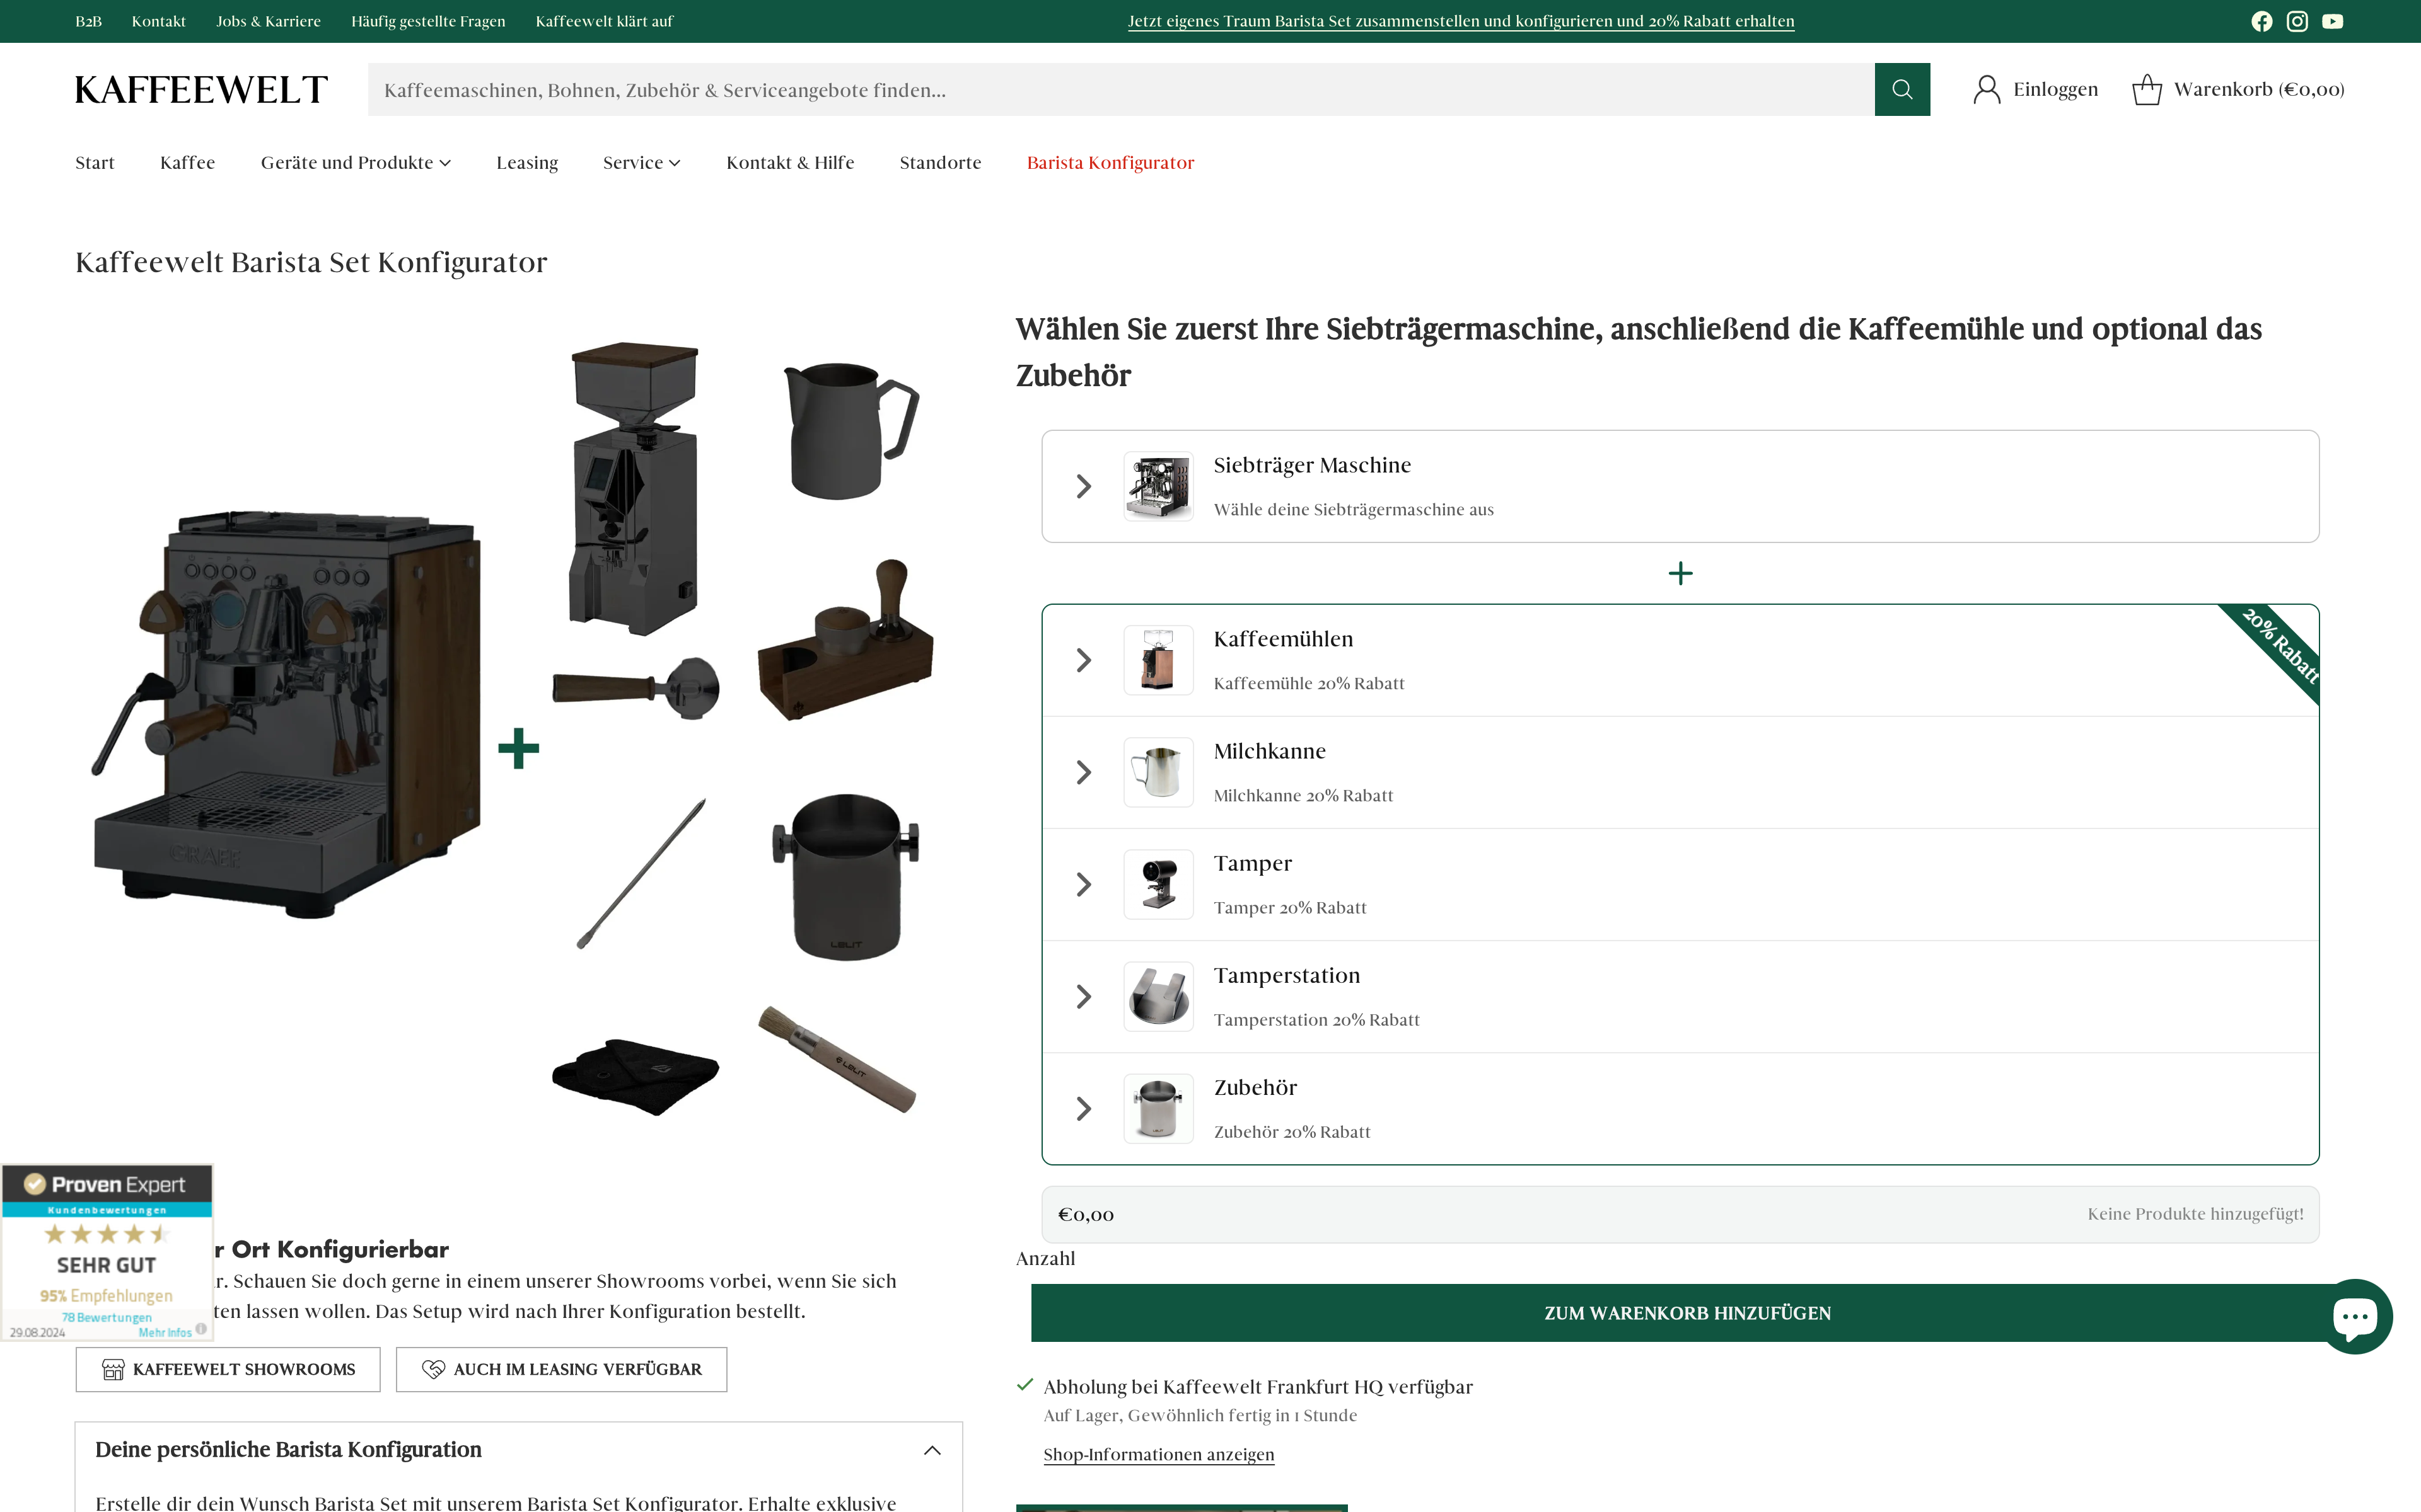The image size is (2421, 1512).
Task: Click the Kaffeemühlen thumbnail image
Action: pos(1158,660)
